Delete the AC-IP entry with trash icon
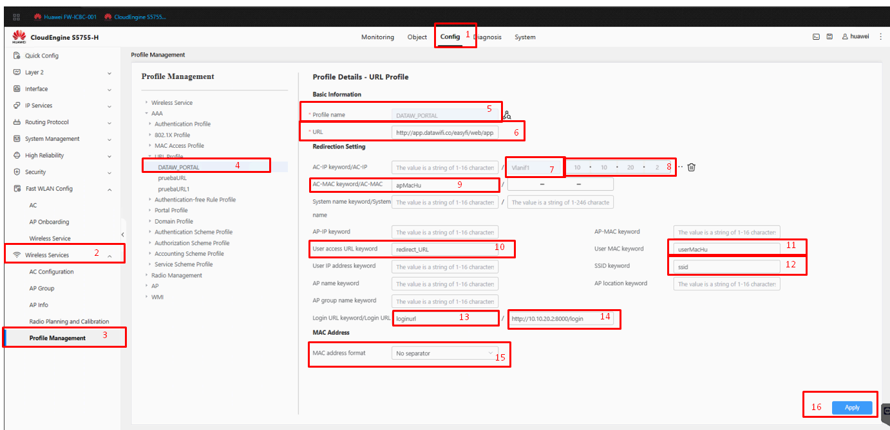890x430 pixels. (x=691, y=167)
